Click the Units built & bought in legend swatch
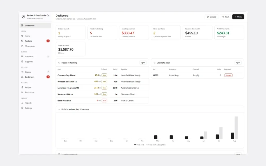Image resolution: width=266 pixels, height=166 pixels. [147, 145]
